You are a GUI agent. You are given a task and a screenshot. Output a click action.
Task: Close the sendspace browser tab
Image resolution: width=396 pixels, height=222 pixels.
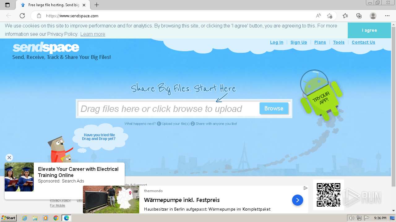(x=84, y=5)
